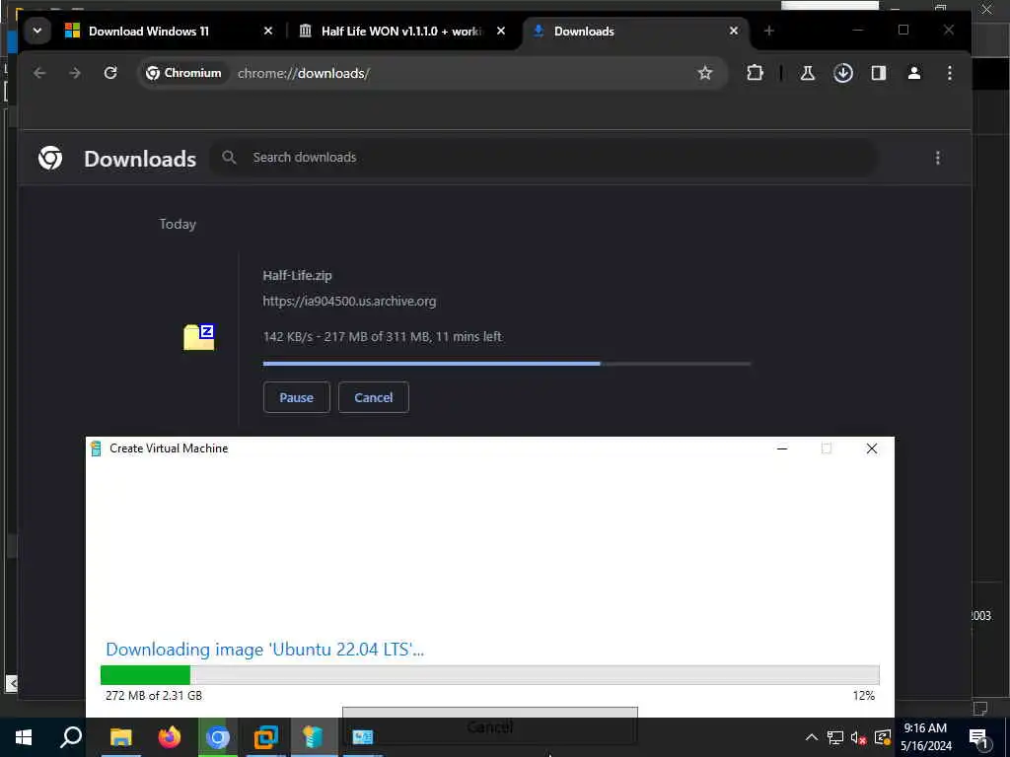Open network status tray icon
The height and width of the screenshot is (757, 1010).
(834, 737)
